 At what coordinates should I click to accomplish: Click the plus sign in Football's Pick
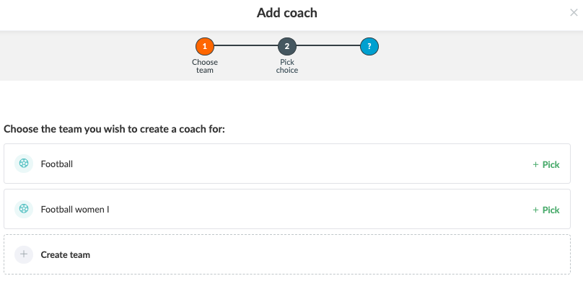pos(535,164)
